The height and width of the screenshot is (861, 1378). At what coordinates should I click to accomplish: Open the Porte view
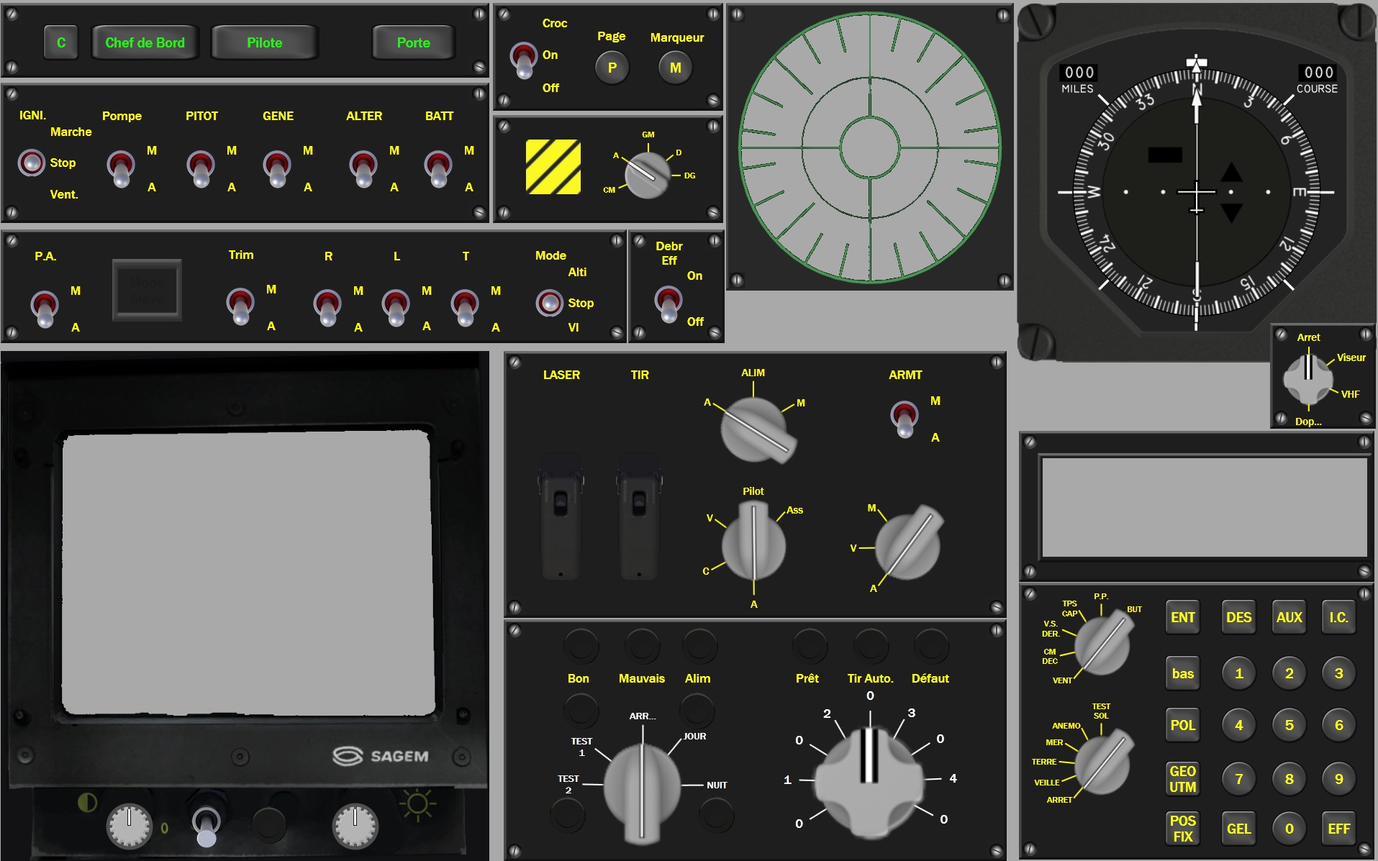coord(413,42)
